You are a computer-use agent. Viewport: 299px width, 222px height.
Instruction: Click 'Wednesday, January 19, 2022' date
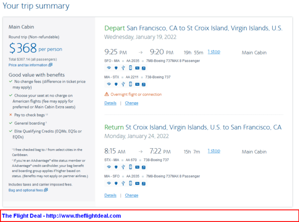pos(140,37)
